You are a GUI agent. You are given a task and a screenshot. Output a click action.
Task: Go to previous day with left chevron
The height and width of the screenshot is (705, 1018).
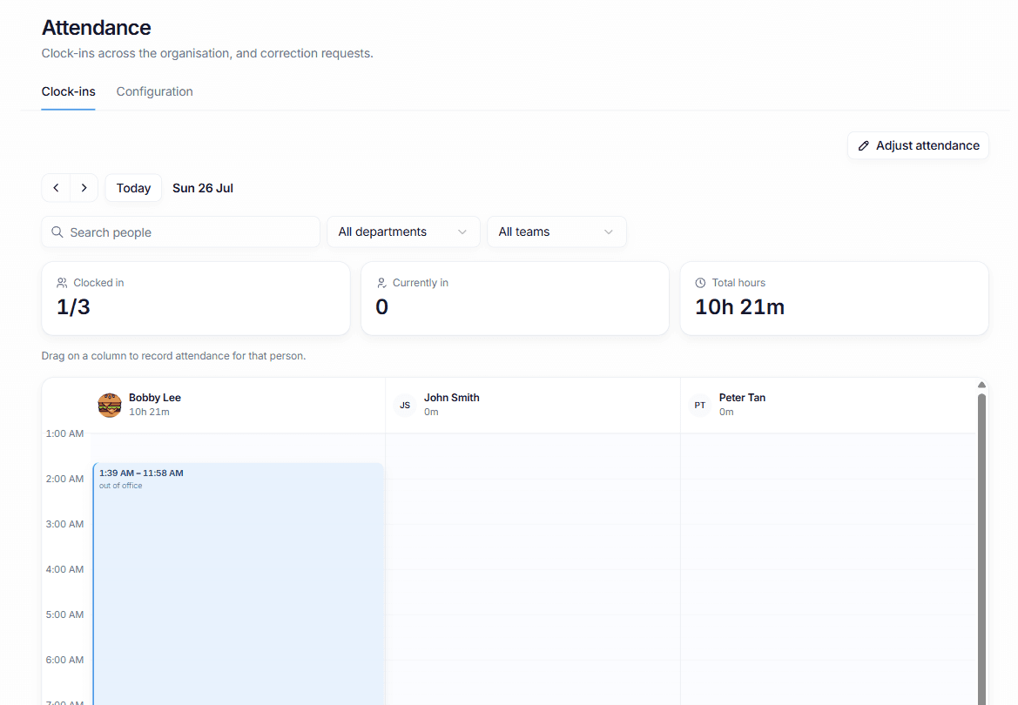pos(56,188)
